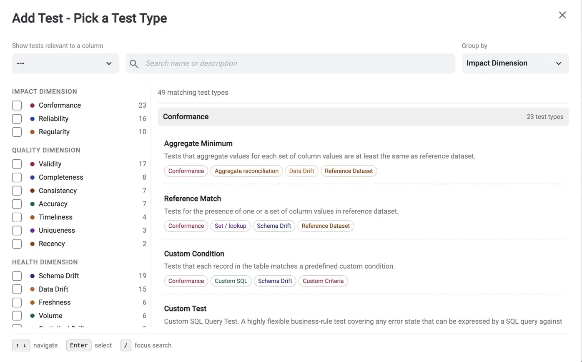Click the Regularity label in the sidebar
Viewport: 582px width, 362px height.
(x=54, y=132)
